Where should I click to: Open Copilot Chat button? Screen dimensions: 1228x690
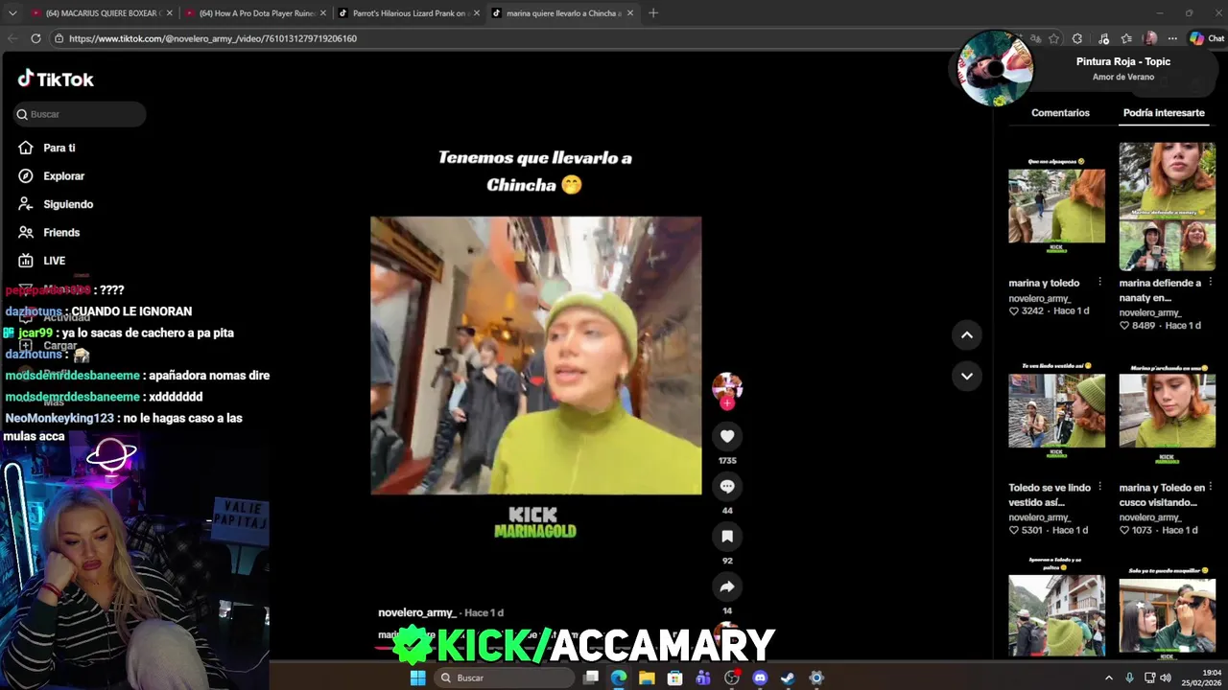pos(1207,38)
